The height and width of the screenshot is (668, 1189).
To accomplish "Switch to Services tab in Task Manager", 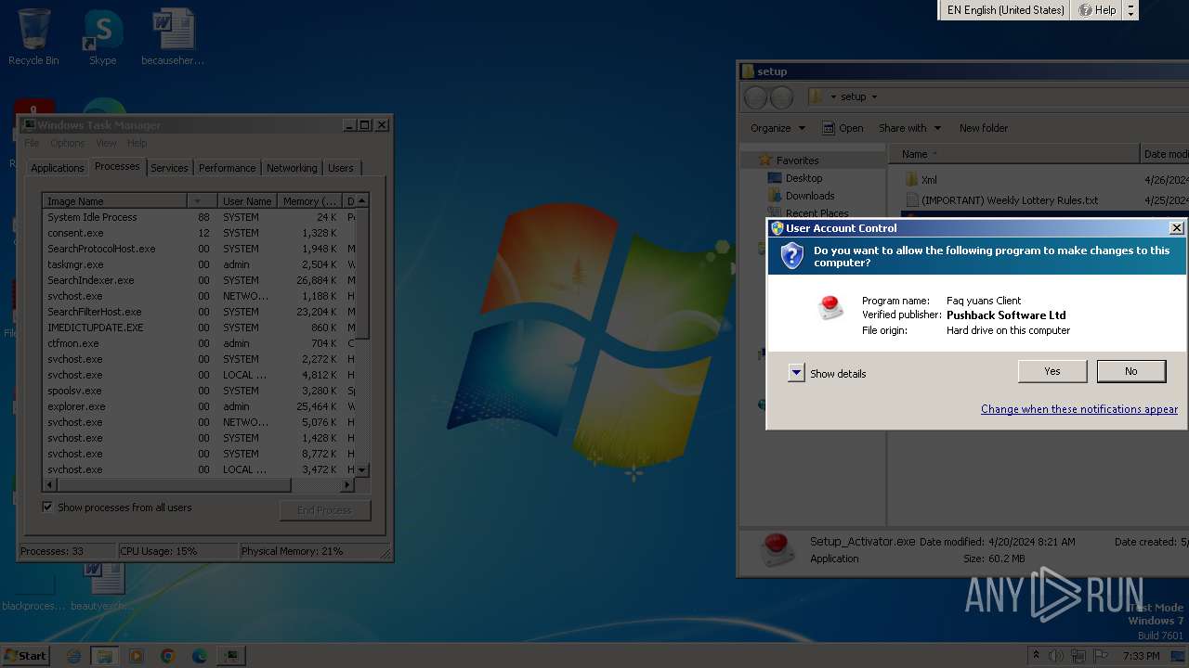I will [169, 168].
